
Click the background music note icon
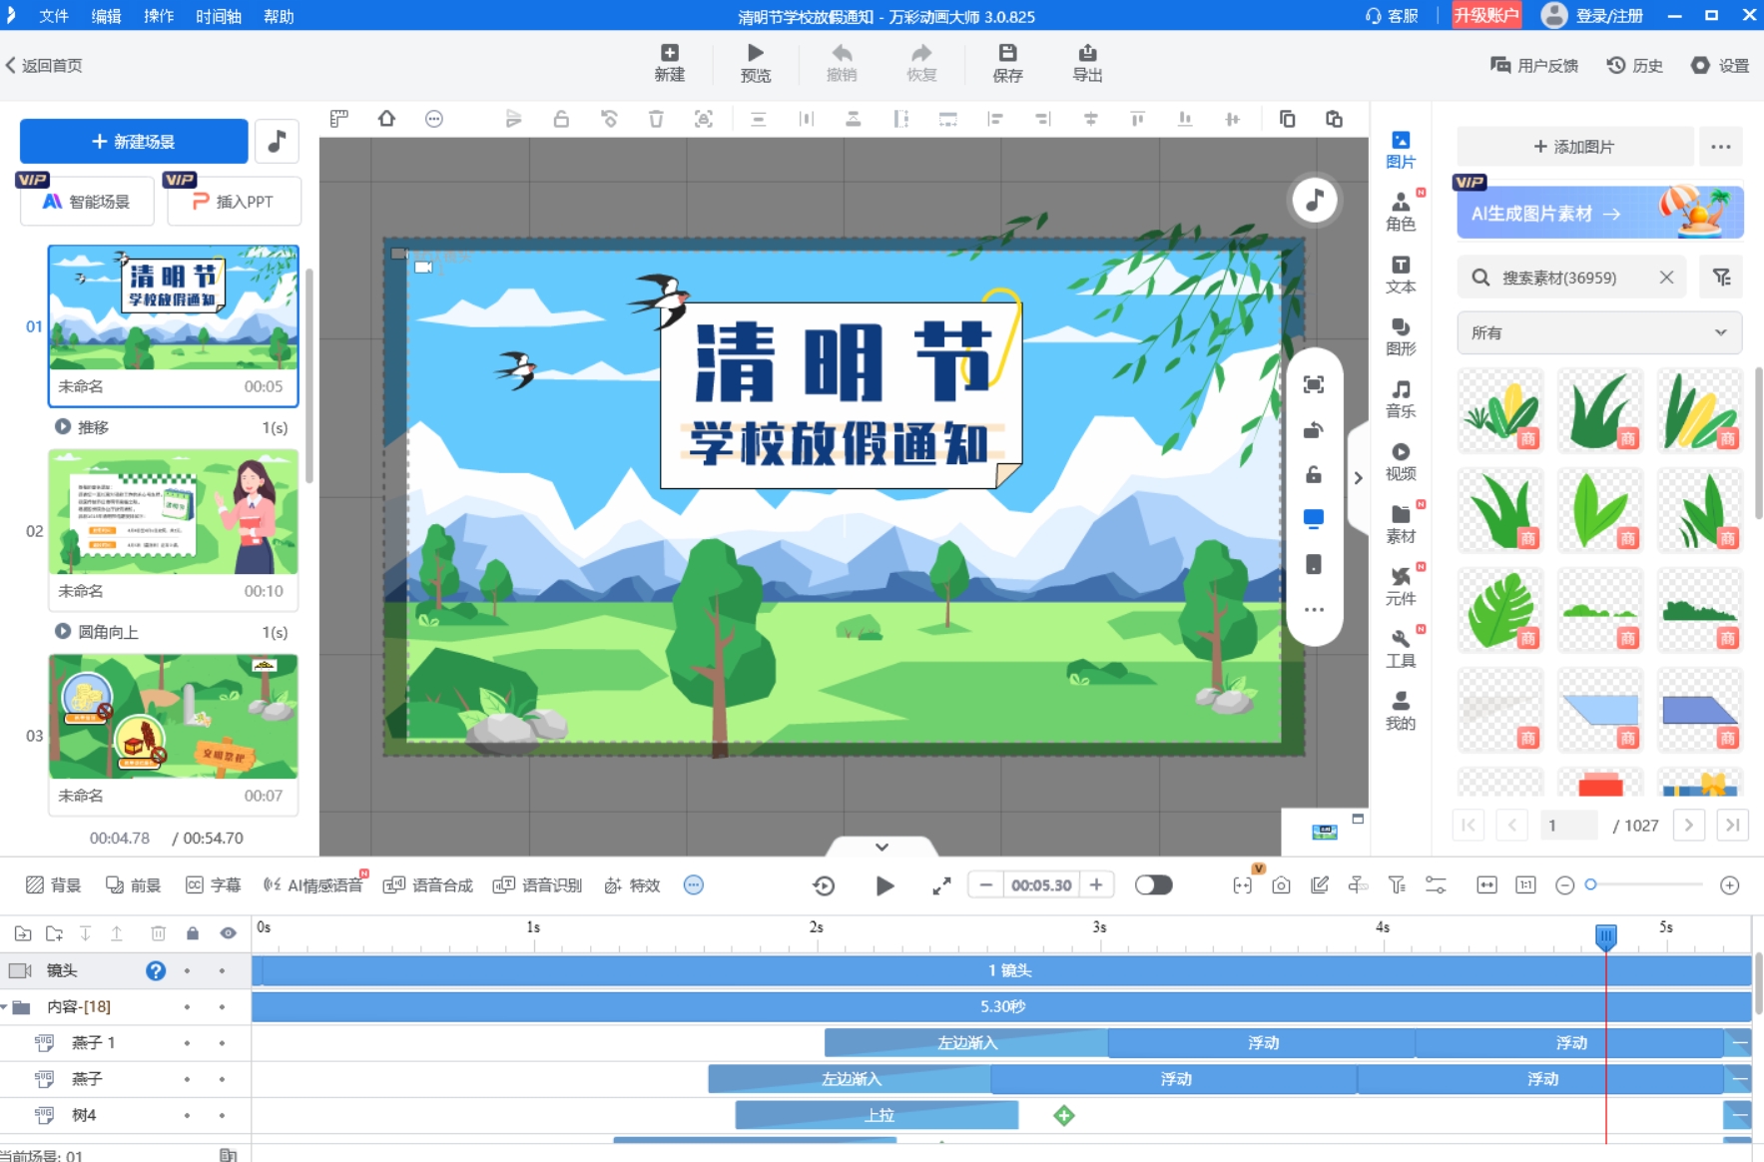coord(277,142)
